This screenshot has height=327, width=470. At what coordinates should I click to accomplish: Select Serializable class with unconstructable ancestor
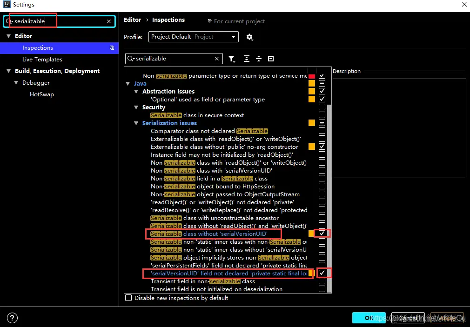tap(215, 218)
